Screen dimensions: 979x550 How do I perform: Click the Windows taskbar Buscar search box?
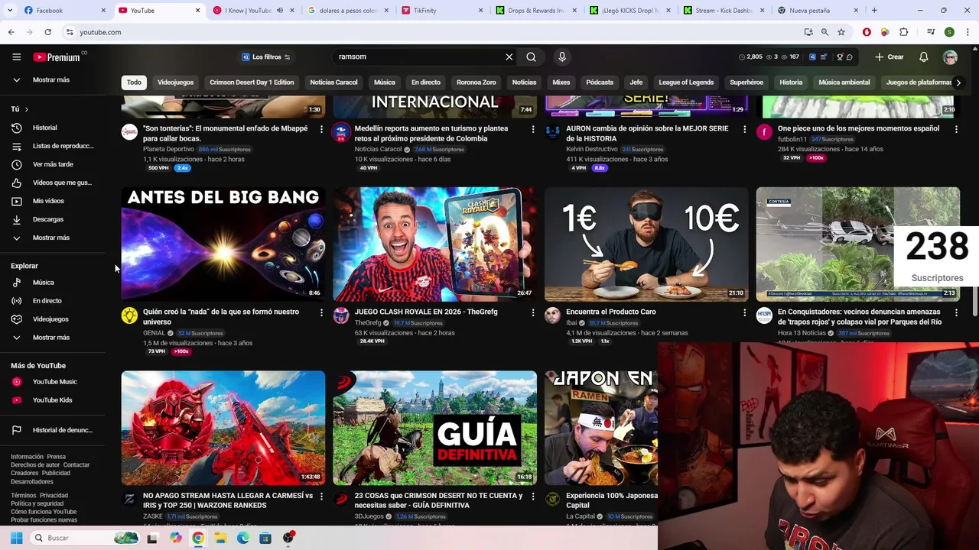(85, 538)
